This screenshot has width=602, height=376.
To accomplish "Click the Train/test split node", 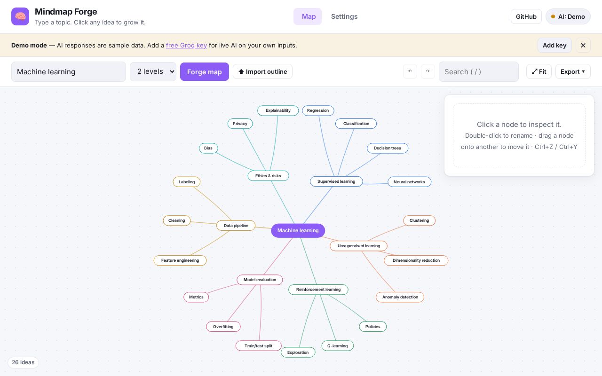I will coord(258,346).
